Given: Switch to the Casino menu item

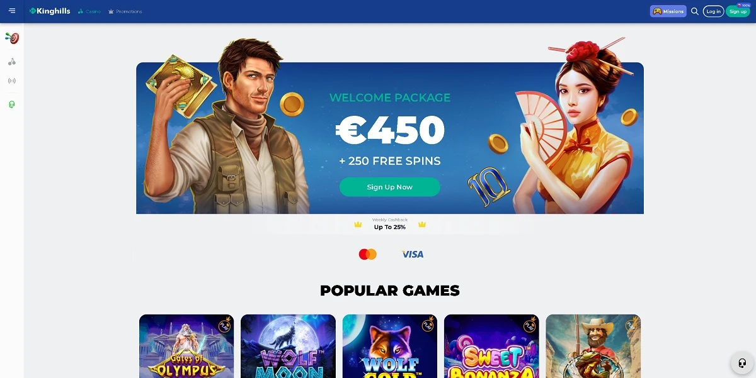Looking at the screenshot, I should [89, 11].
